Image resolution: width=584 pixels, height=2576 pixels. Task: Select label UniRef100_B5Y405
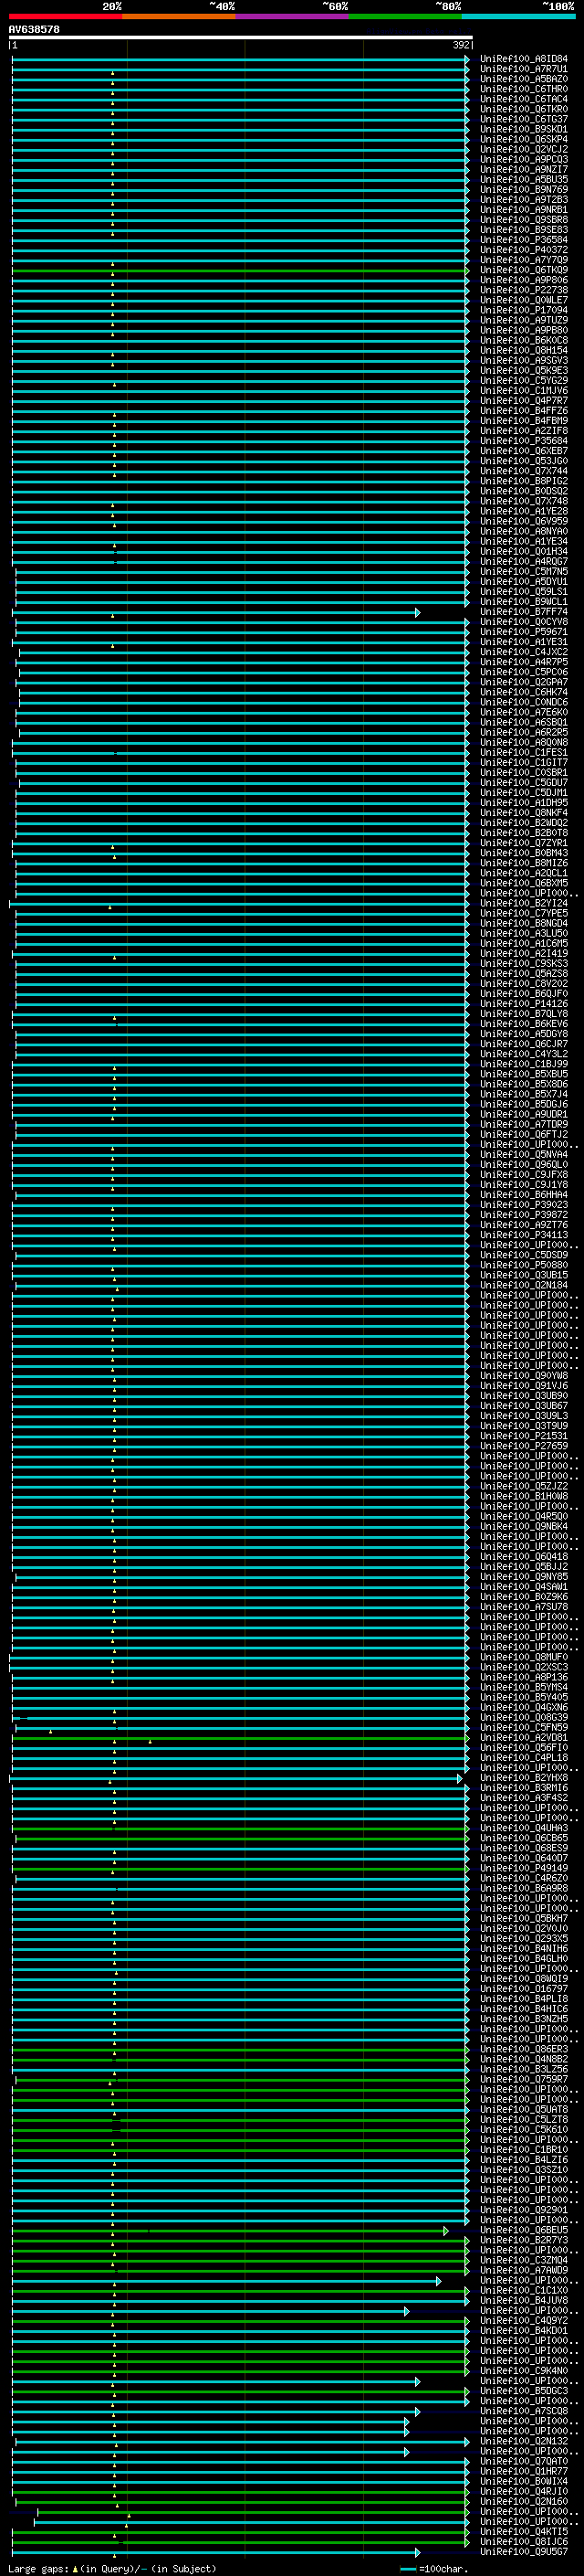(x=523, y=1697)
